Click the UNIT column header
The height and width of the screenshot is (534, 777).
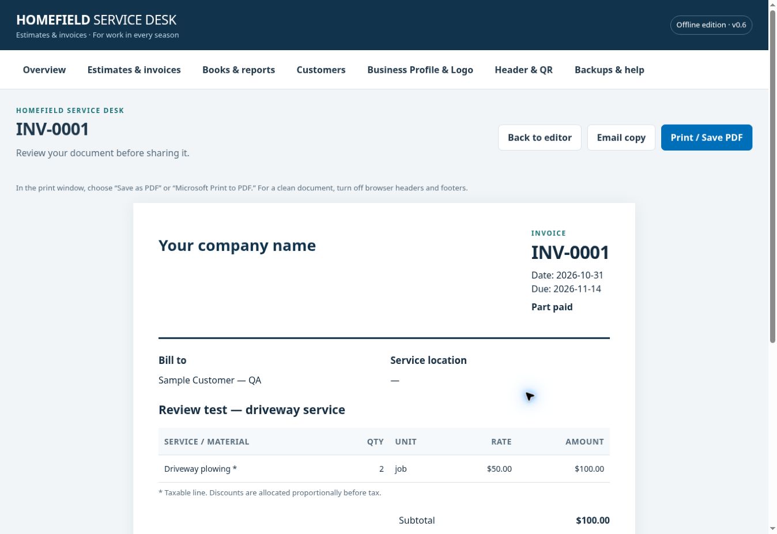tap(406, 442)
